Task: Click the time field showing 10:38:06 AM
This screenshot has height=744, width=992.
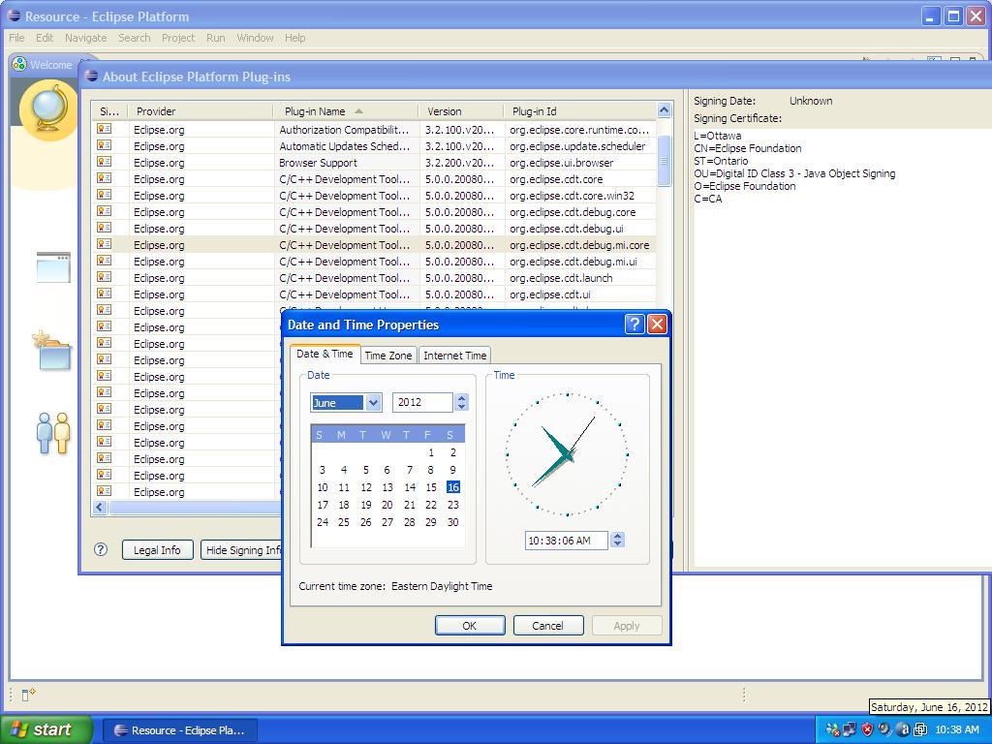Action: [566, 541]
